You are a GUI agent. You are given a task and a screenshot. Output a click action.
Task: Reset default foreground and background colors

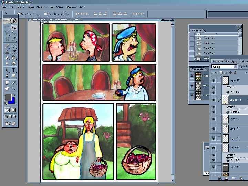coord(6,103)
